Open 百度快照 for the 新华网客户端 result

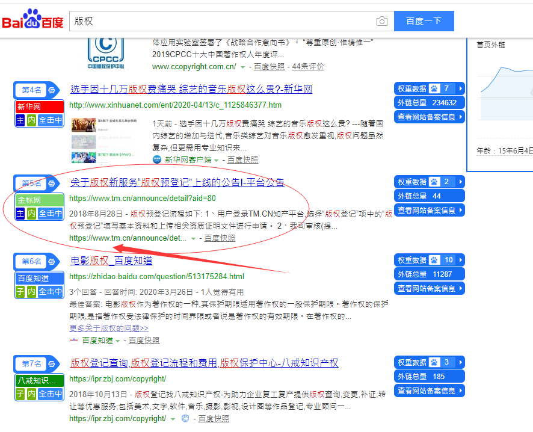[x=242, y=160]
